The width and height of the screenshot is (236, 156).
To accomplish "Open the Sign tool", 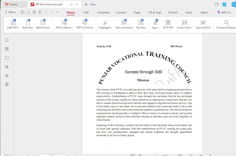I will tap(155, 24).
